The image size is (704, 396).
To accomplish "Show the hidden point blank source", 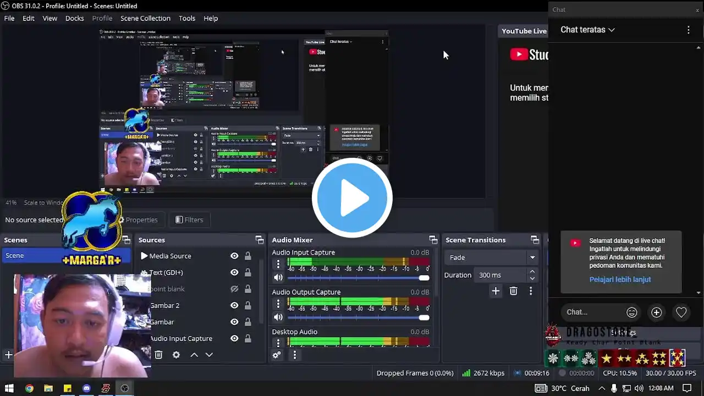I will pos(234,289).
